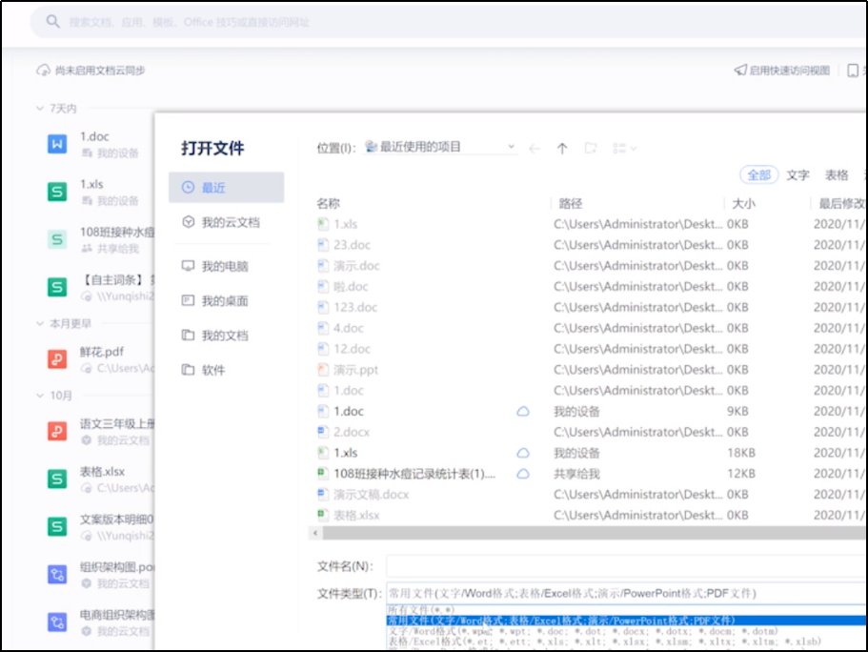Switch the filter to 文字 documents
868x652 pixels.
[x=797, y=176]
